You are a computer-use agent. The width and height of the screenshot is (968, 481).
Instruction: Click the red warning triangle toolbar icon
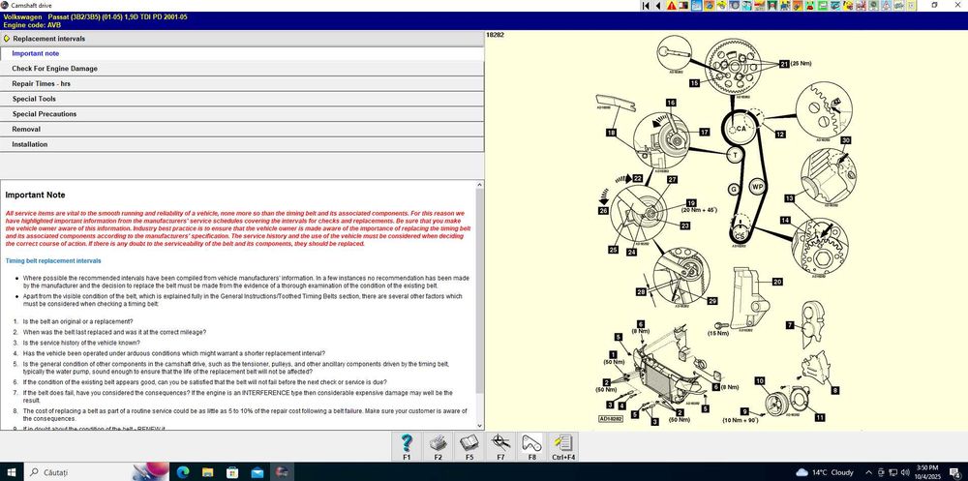tap(671, 6)
